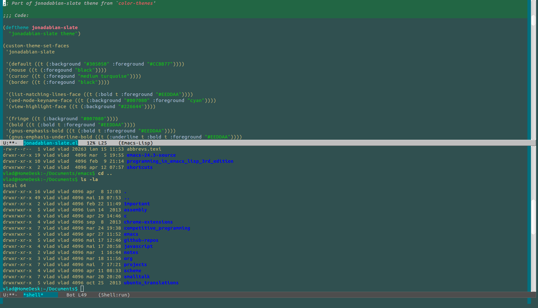This screenshot has height=308, width=538.
Task: Click the competitive_programming directory name
Action: [x=157, y=228]
